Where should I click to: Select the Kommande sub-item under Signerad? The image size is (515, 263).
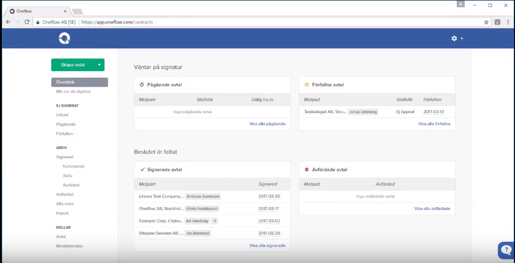pos(73,166)
